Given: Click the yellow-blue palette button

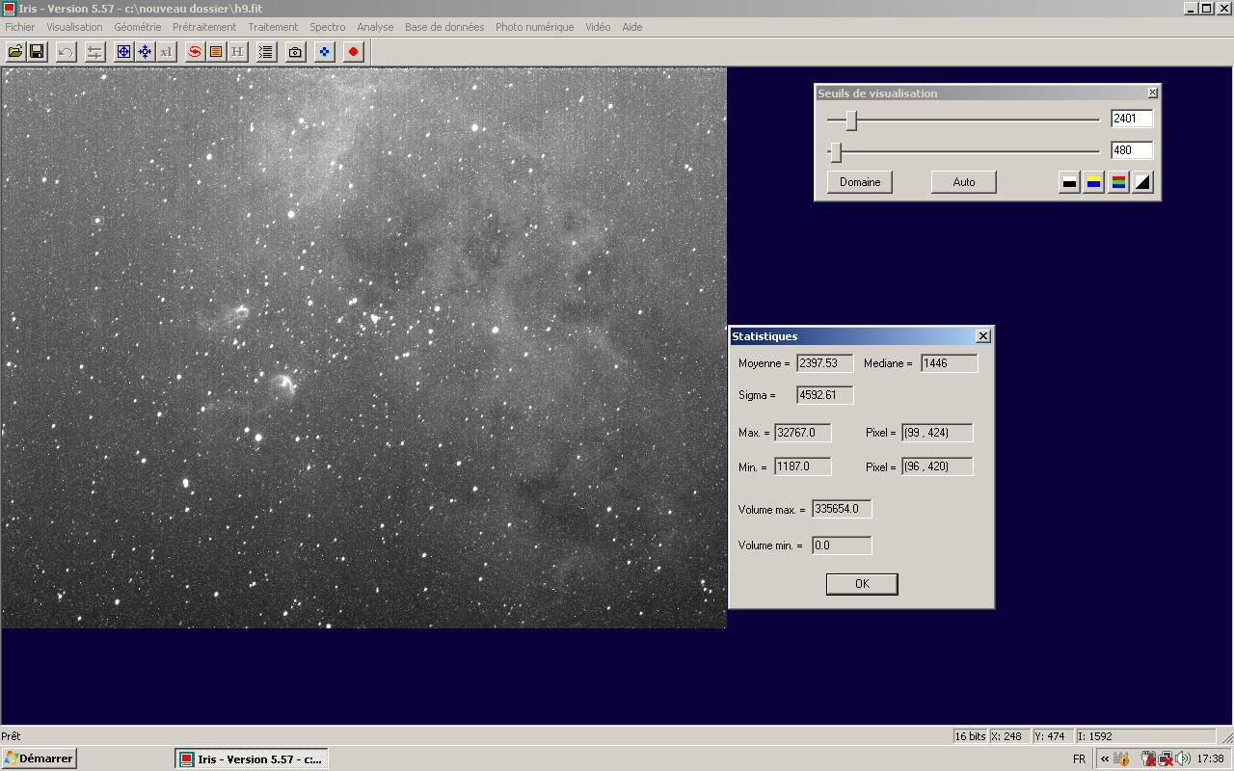Looking at the screenshot, I should click(1093, 182).
